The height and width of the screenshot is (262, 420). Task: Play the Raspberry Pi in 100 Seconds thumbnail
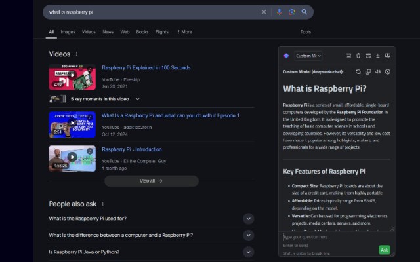(x=72, y=77)
